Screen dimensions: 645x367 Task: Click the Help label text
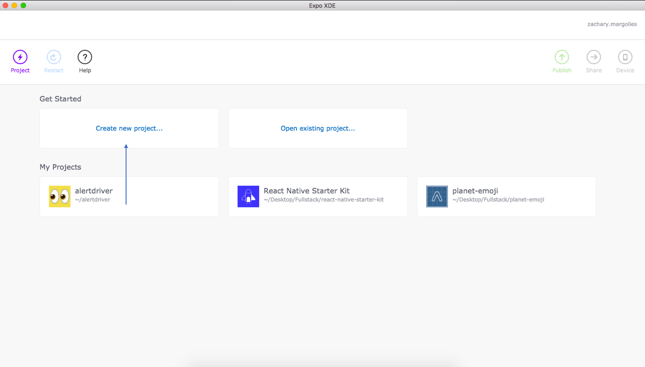(x=85, y=71)
